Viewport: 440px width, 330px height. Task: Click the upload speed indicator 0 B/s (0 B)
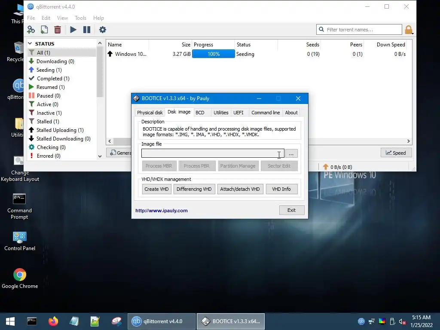click(338, 167)
